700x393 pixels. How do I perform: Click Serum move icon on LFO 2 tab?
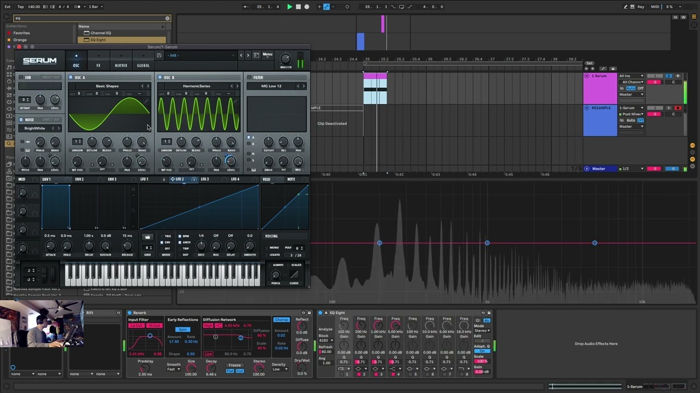[x=173, y=179]
